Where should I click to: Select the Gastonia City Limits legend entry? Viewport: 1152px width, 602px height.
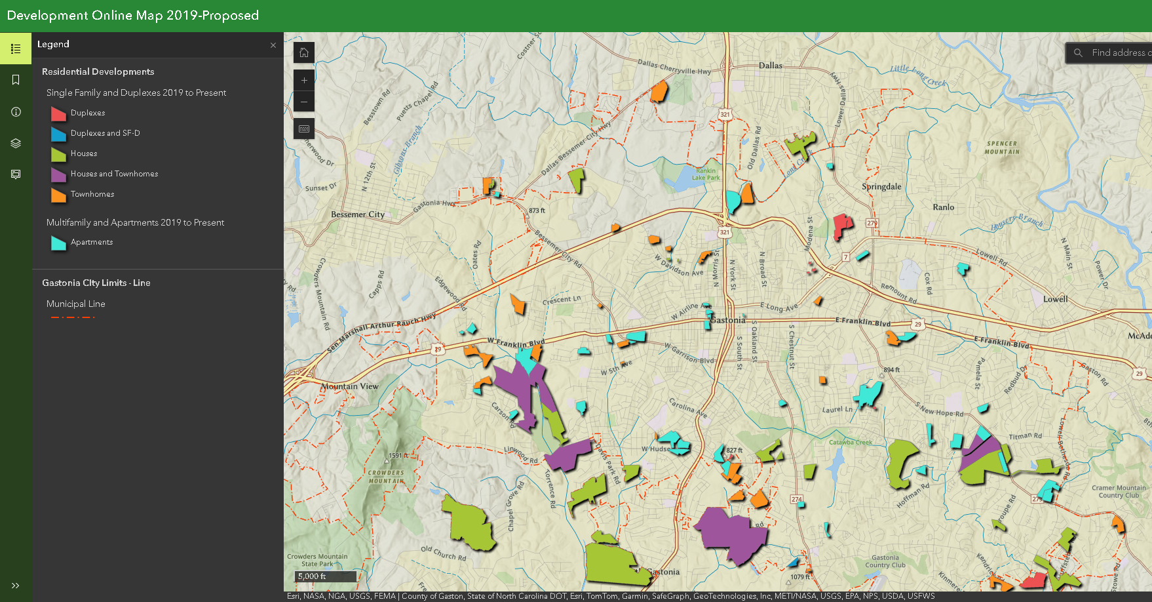click(x=96, y=283)
